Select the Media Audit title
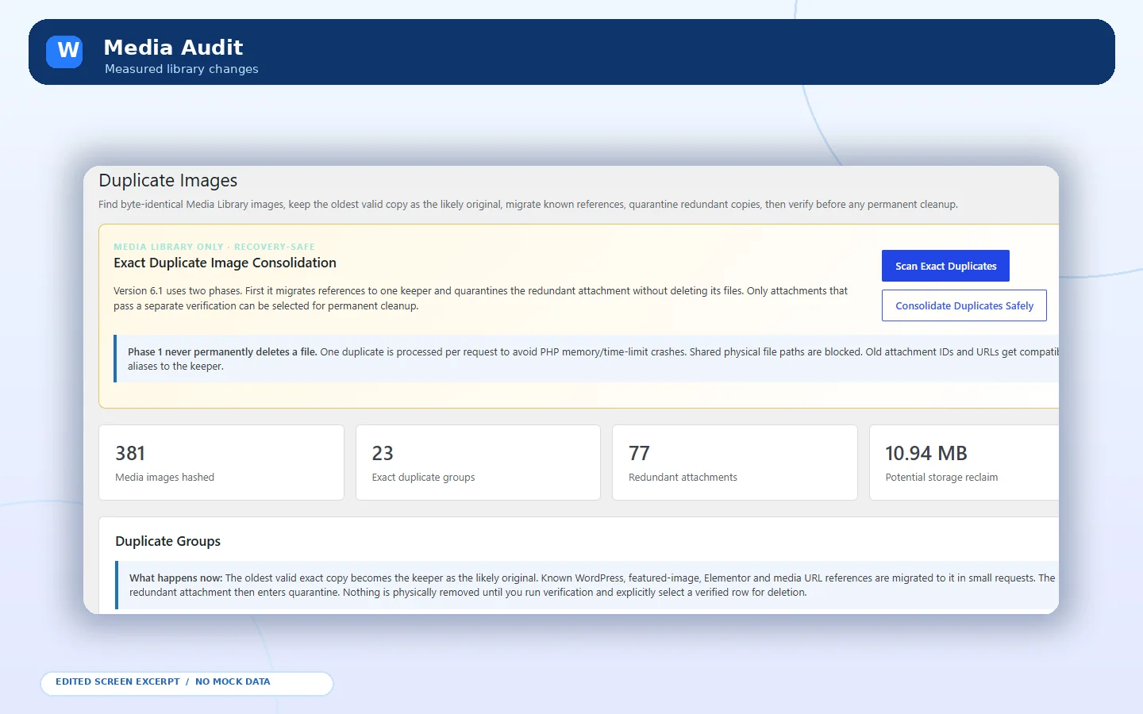1143x714 pixels. point(173,48)
